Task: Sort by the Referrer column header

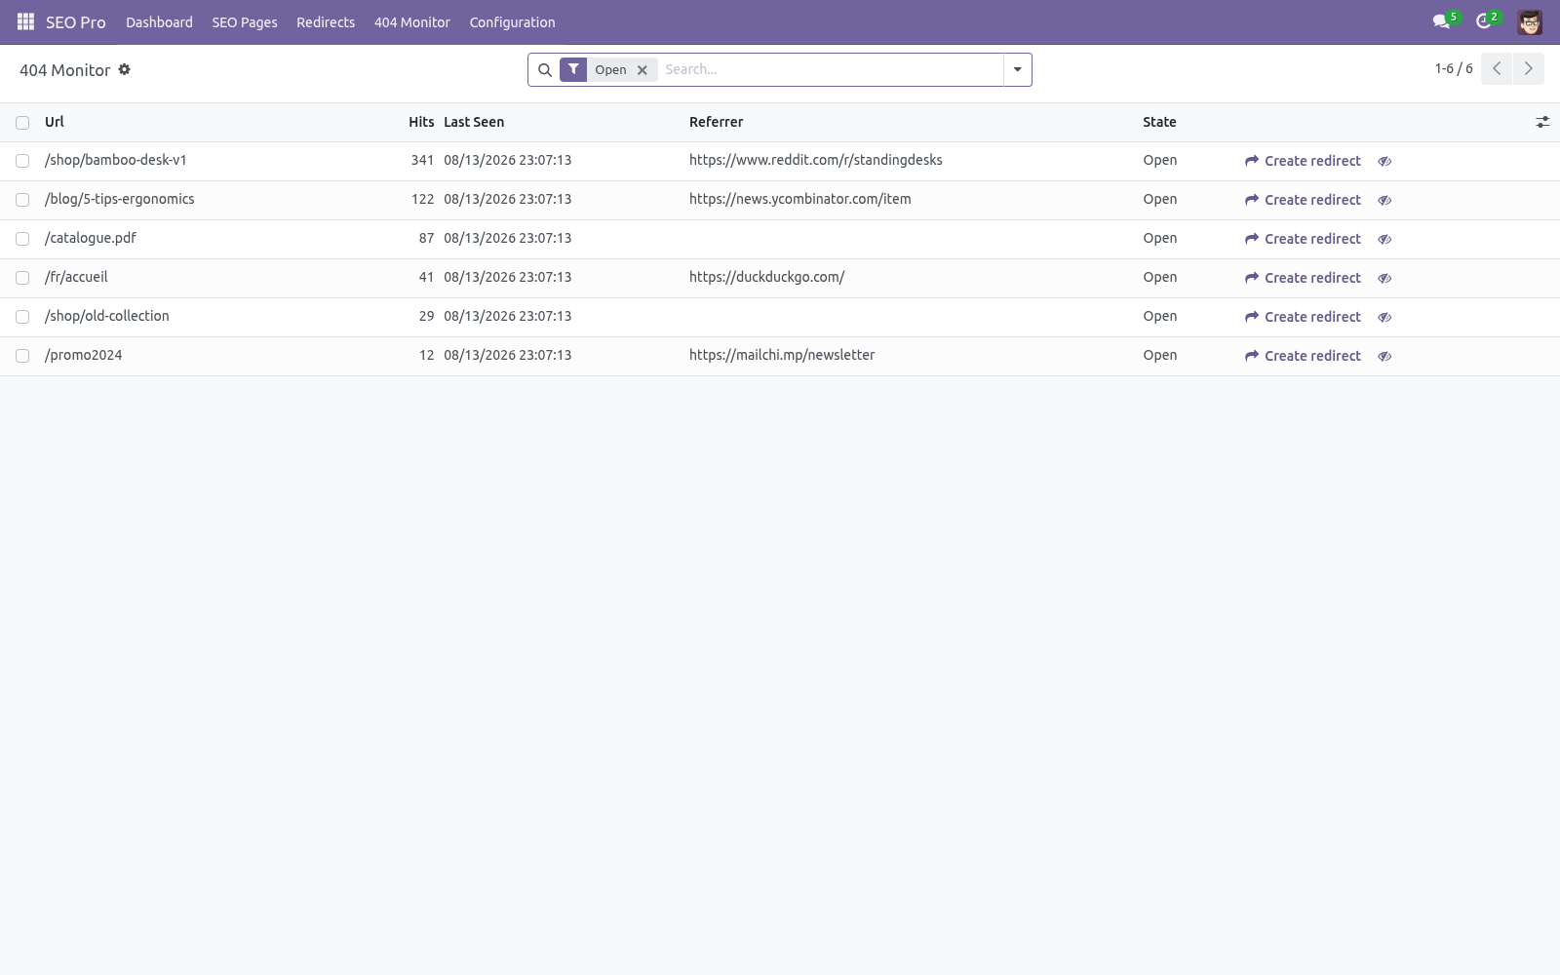Action: click(716, 122)
